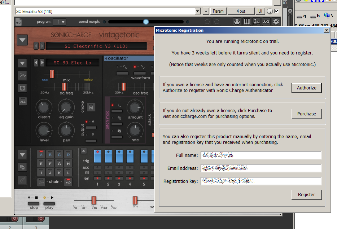Screen dimensions: 337x229
Task: Select previous program with left arrow beside SC Electrific
Action: (36, 46)
